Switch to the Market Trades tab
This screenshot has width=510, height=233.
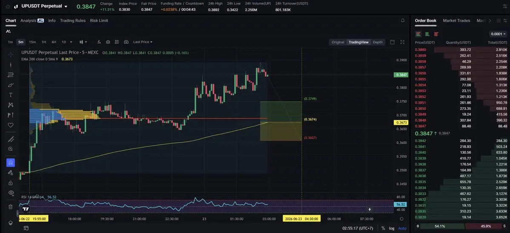pos(456,20)
